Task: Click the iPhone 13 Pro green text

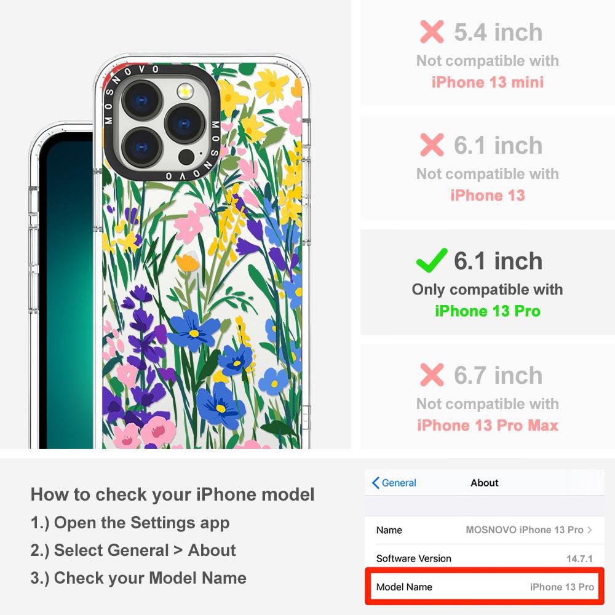Action: (x=488, y=311)
